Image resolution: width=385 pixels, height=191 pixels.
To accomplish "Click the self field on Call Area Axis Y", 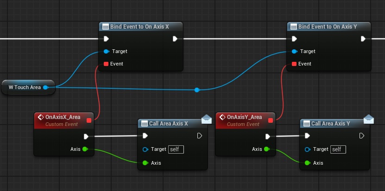I will point(338,149).
